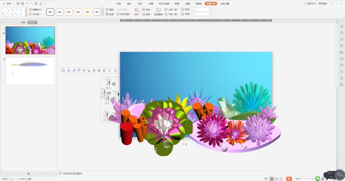Viewport: 345px width, 181px height.
Task: Click the undo arrow icon
Action: click(x=27, y=3)
